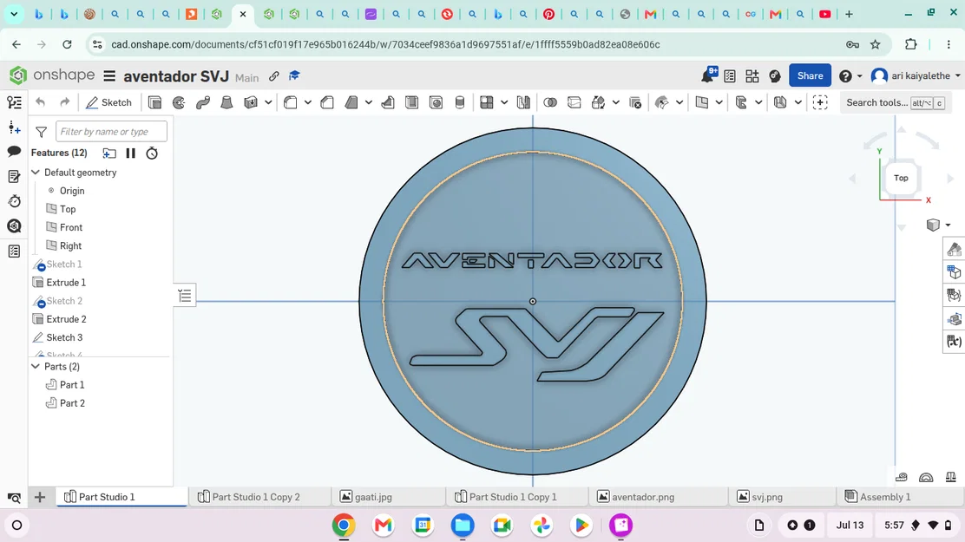Image resolution: width=965 pixels, height=542 pixels.
Task: Collapse the Parts (2) list
Action: tap(36, 366)
